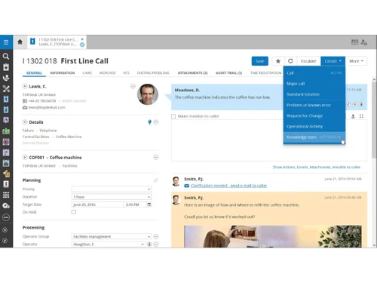Screen dimensions: 377x283
Task: Switch to the Links tab
Action: pos(87,73)
